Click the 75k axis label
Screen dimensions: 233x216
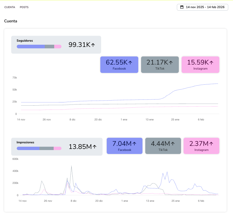point(15,78)
